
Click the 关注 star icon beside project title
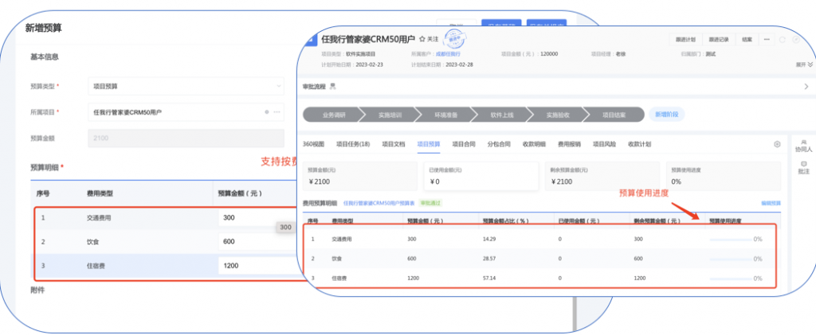[x=422, y=39]
